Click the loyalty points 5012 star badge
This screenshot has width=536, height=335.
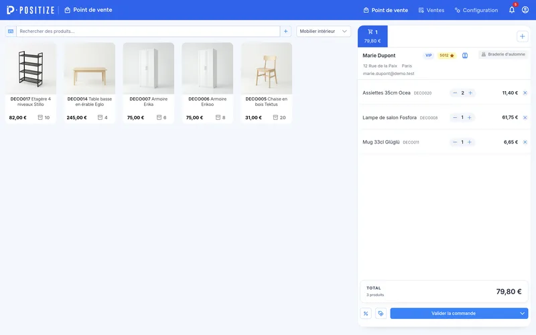coord(446,56)
